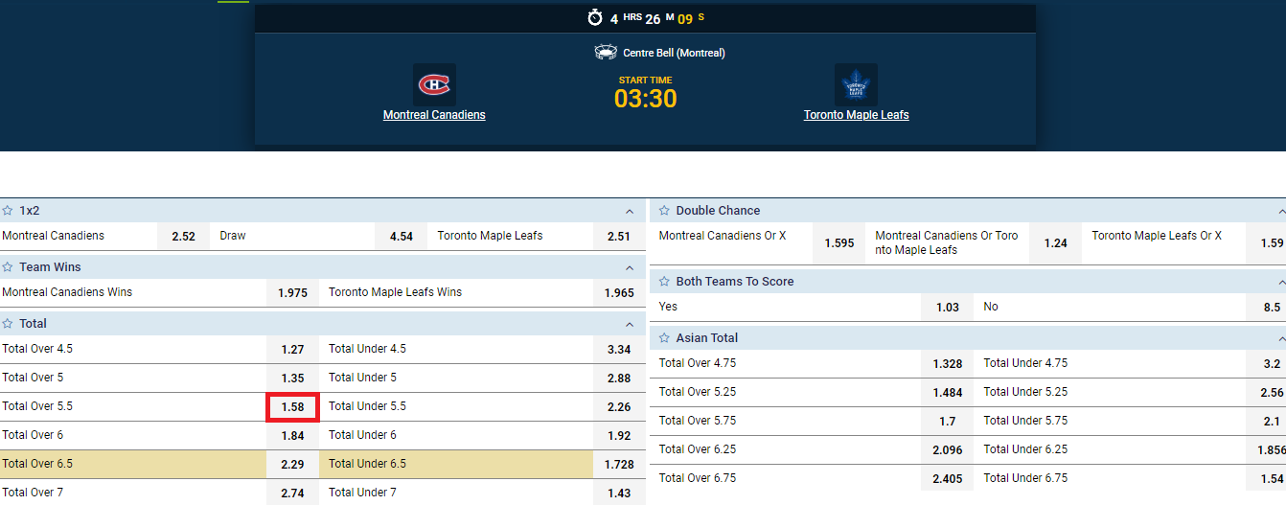Image resolution: width=1286 pixels, height=505 pixels.
Task: Choose Total Over 7 odds 2.74
Action: [x=293, y=493]
